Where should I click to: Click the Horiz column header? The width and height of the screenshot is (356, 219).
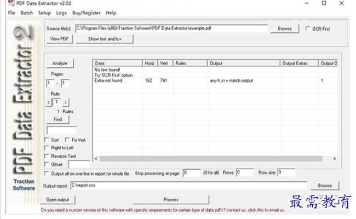point(150,63)
